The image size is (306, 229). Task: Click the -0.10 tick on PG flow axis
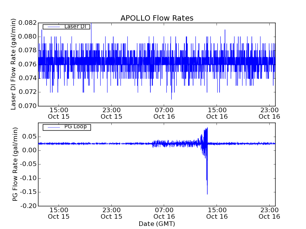(28, 178)
